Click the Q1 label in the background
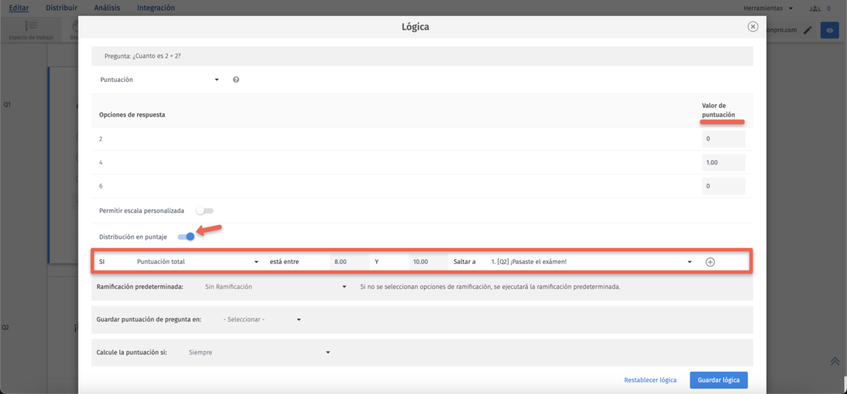Viewport: 847px width, 394px height. click(7, 104)
